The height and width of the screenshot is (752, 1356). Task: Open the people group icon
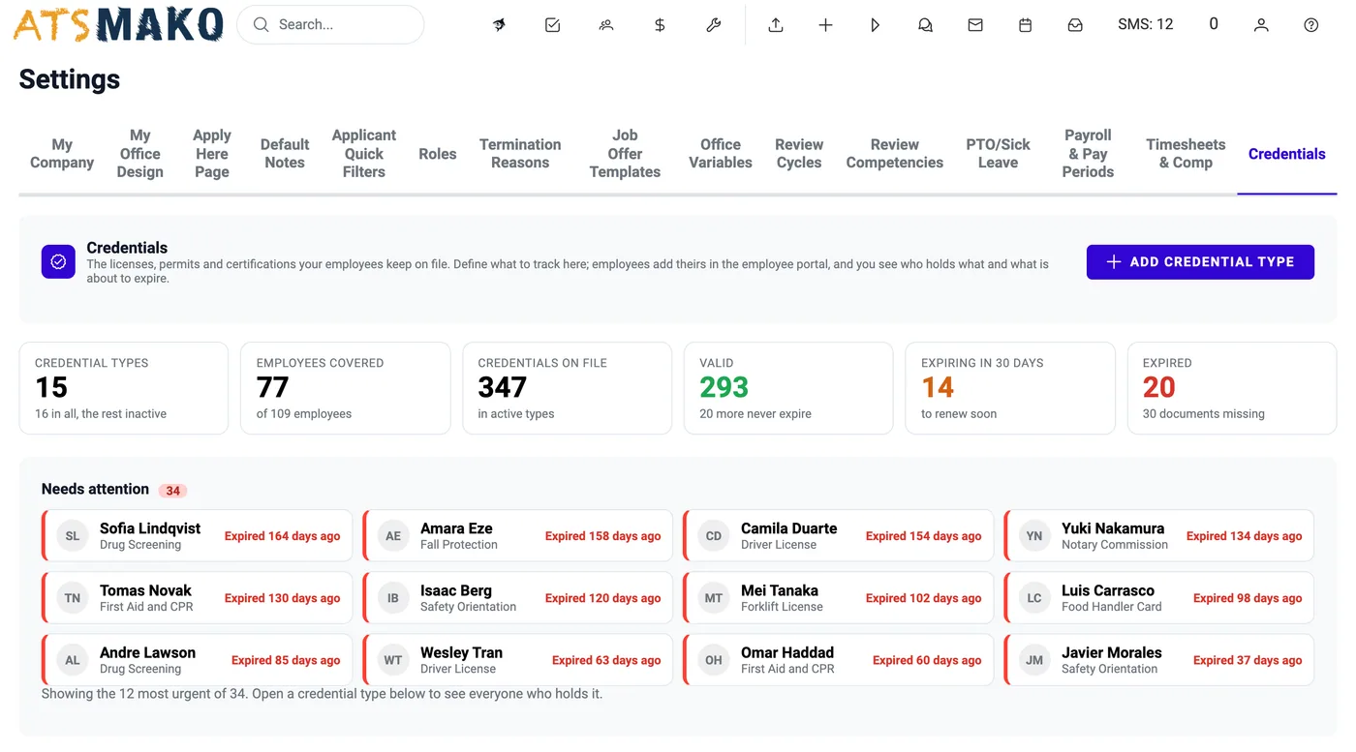coord(606,25)
